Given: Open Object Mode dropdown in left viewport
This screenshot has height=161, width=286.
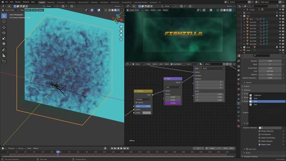Looking at the screenshot, I should coord(10,10).
